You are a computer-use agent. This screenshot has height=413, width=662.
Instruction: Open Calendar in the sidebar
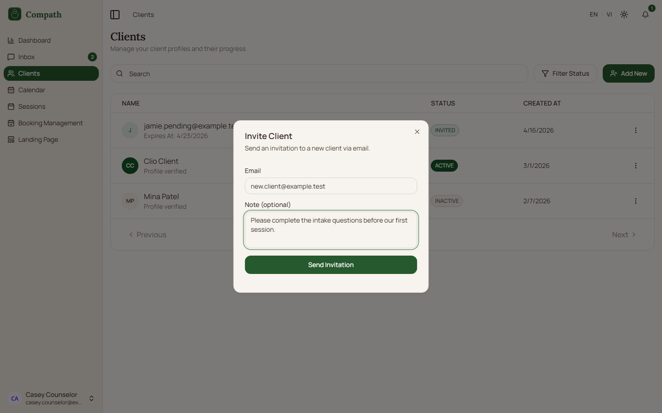[51, 90]
